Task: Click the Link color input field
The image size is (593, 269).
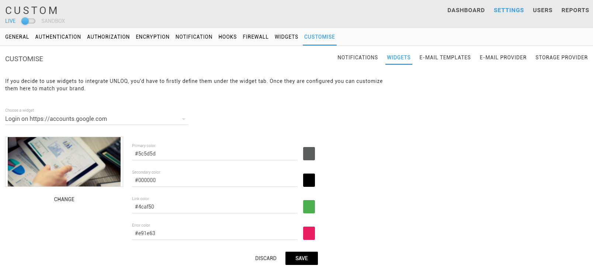Action: coord(215,207)
